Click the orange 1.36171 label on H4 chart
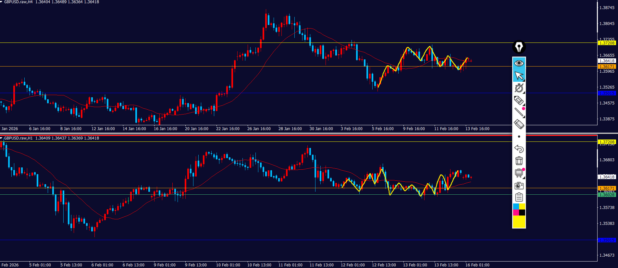The width and height of the screenshot is (618, 268). pyautogui.click(x=606, y=67)
